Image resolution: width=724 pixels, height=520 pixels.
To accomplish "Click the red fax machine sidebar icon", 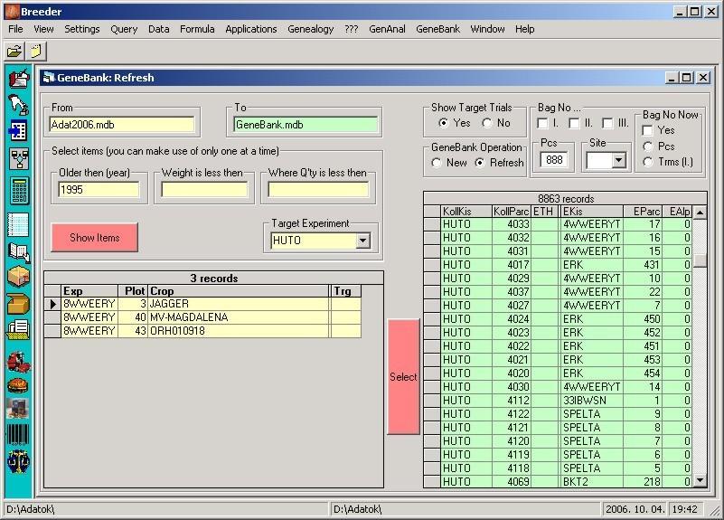I will [x=19, y=78].
